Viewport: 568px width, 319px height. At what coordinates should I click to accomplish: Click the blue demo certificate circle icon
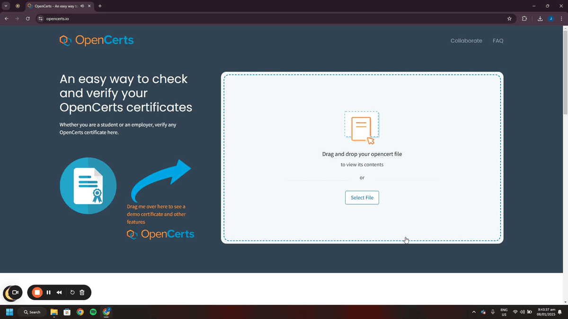[88, 186]
